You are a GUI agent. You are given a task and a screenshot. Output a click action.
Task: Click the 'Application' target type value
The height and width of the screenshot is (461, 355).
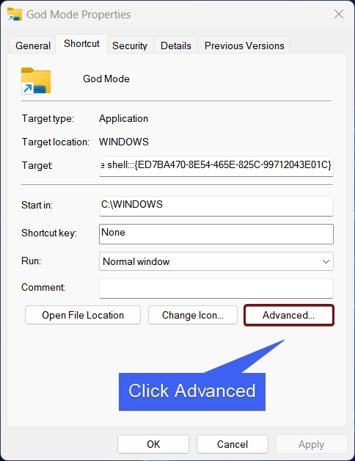click(x=123, y=118)
